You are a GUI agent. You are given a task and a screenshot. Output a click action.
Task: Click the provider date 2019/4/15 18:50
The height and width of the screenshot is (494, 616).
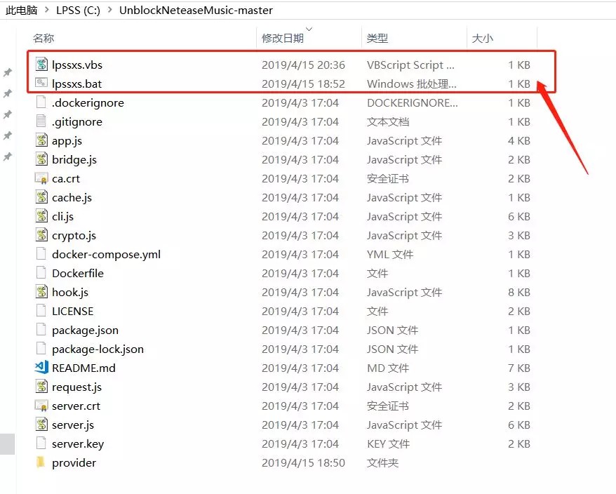303,463
